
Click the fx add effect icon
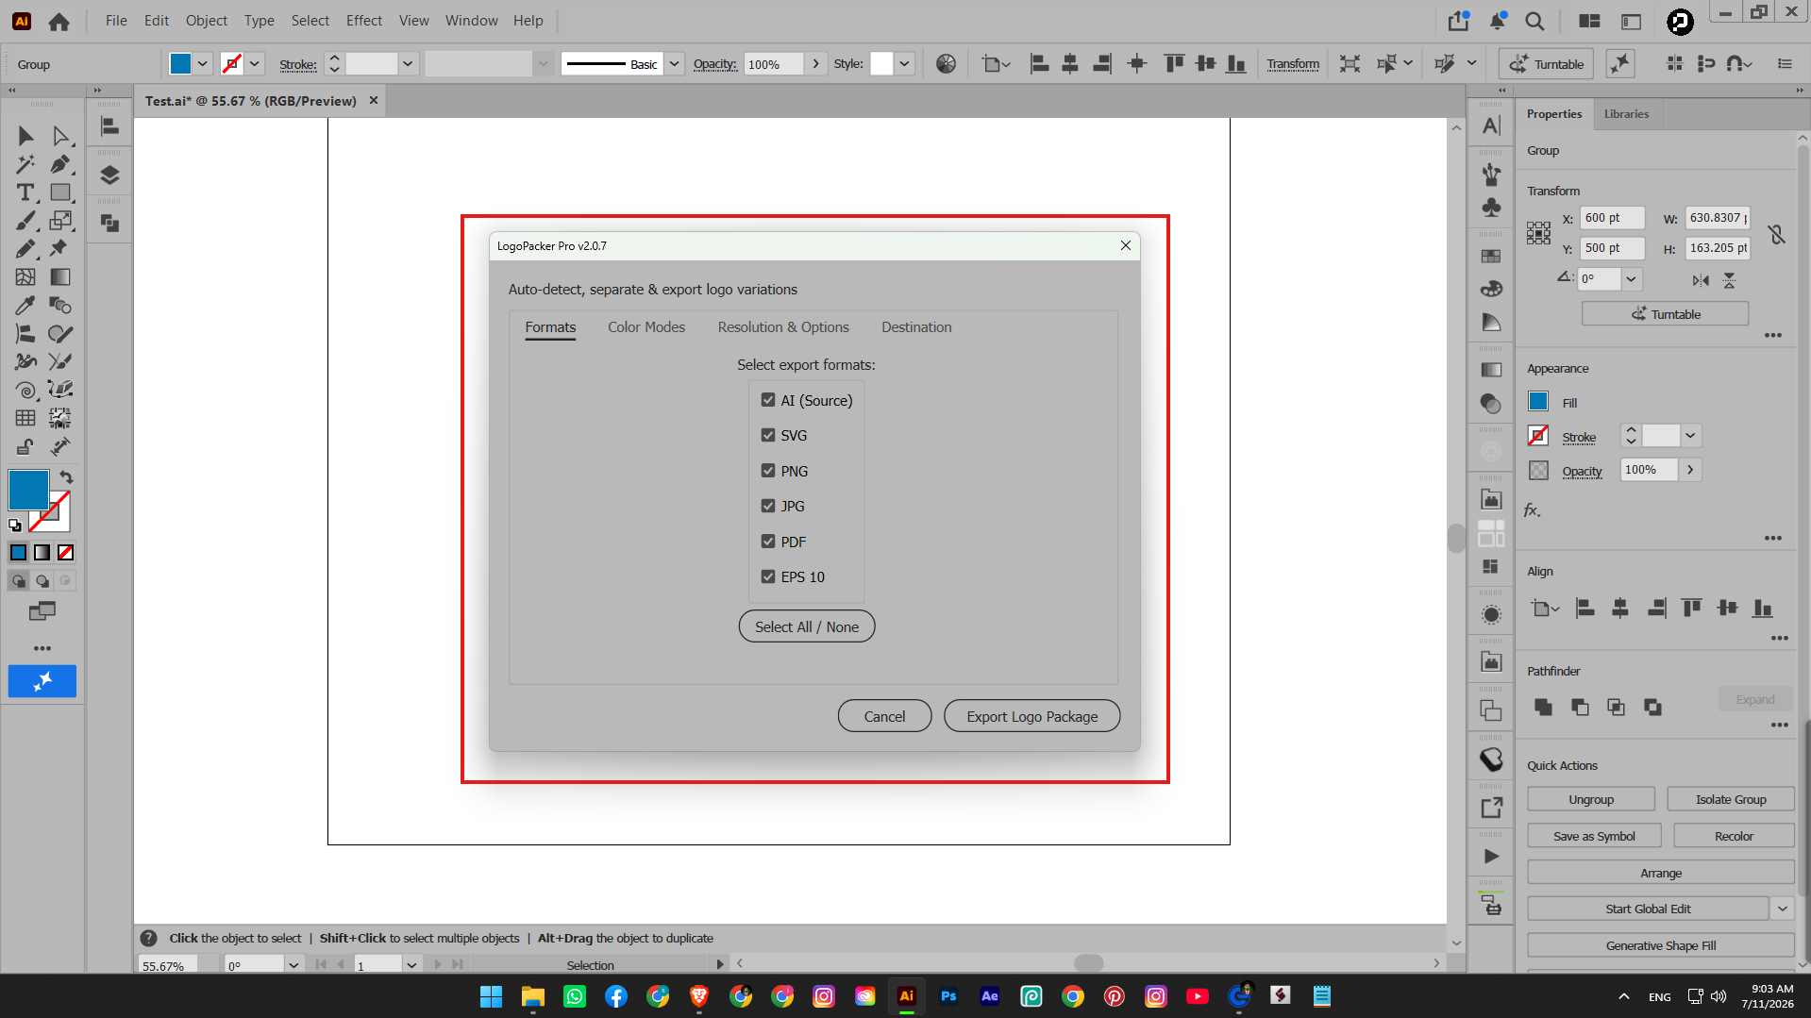click(x=1533, y=510)
